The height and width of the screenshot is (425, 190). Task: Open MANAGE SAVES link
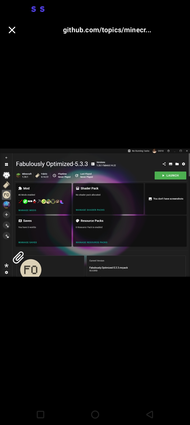[27, 242]
